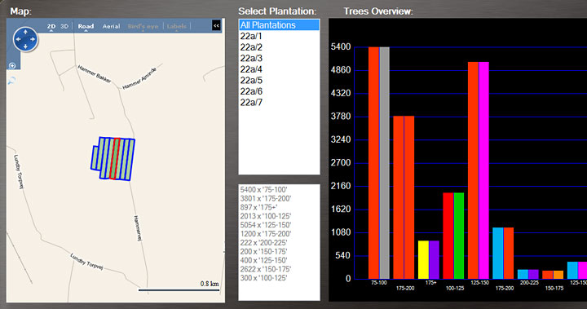Select plantation 22a/4
The width and height of the screenshot is (587, 309).
pos(280,69)
